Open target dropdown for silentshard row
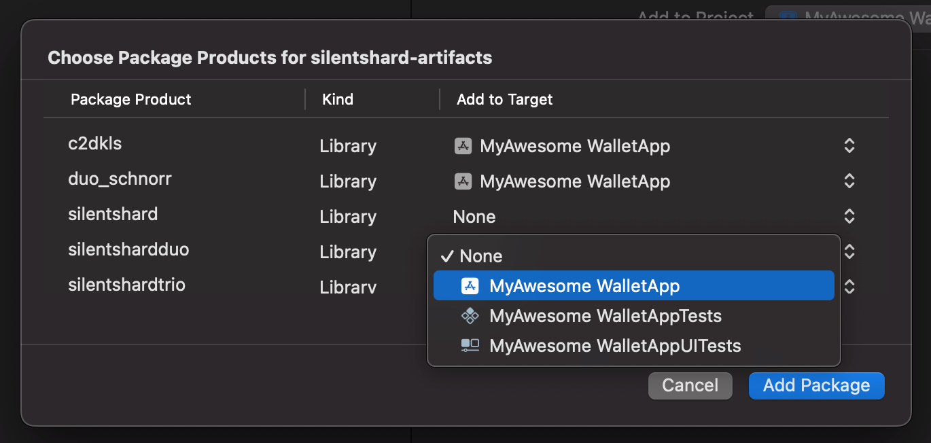931x443 pixels. coord(849,217)
